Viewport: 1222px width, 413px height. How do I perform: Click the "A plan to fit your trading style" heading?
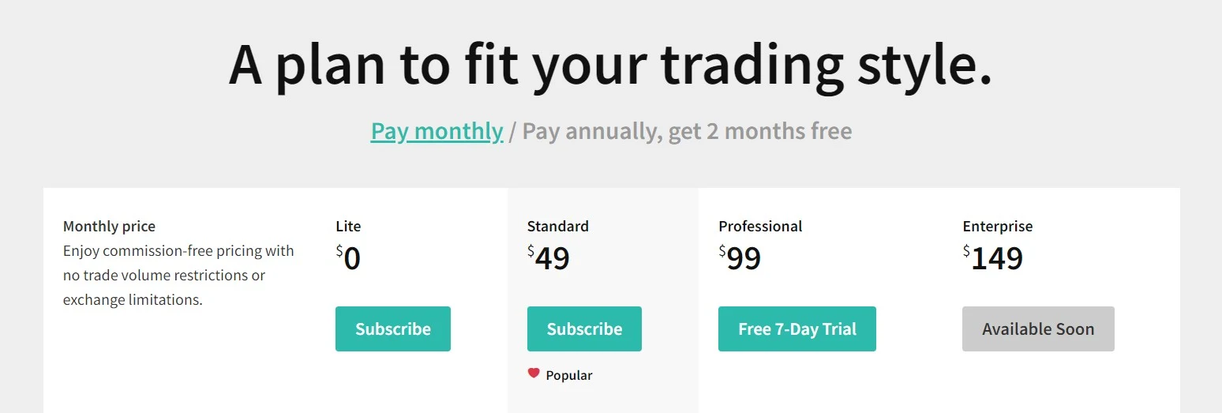coord(610,65)
